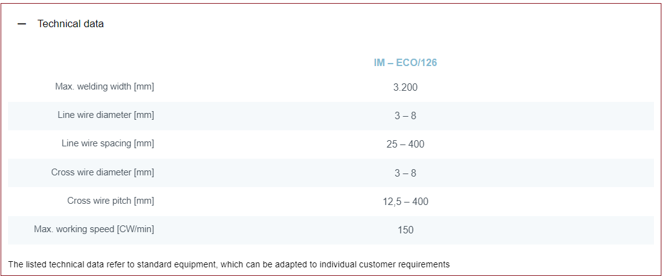Collapse the Technical data section minus icon
This screenshot has height=276, width=662.
pyautogui.click(x=22, y=24)
